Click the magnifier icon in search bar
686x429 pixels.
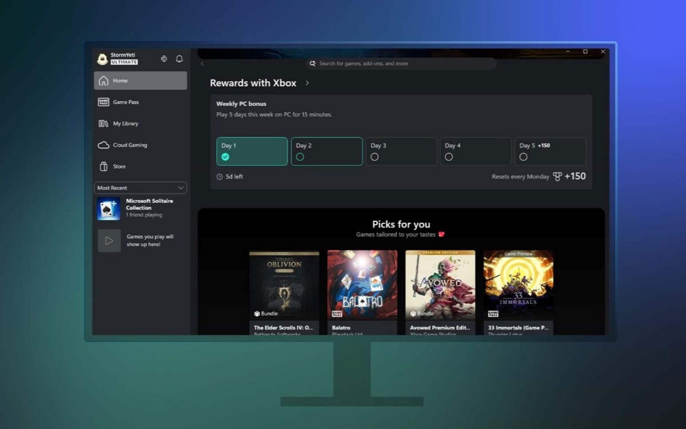(x=313, y=63)
